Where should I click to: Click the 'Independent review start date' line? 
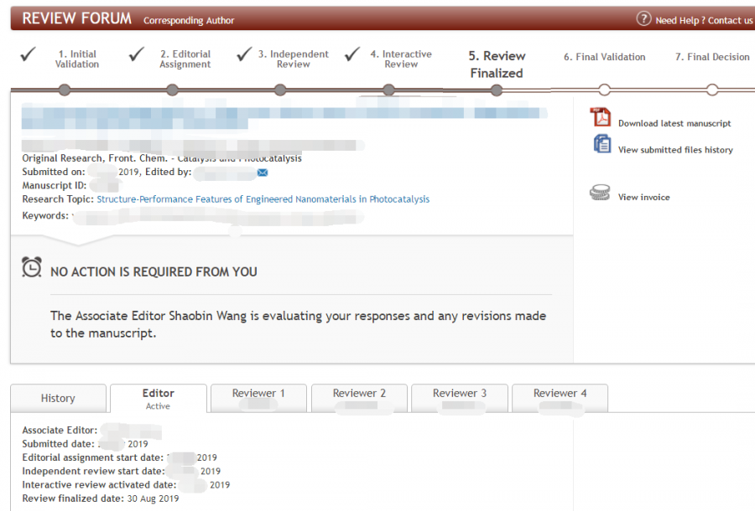pos(122,472)
